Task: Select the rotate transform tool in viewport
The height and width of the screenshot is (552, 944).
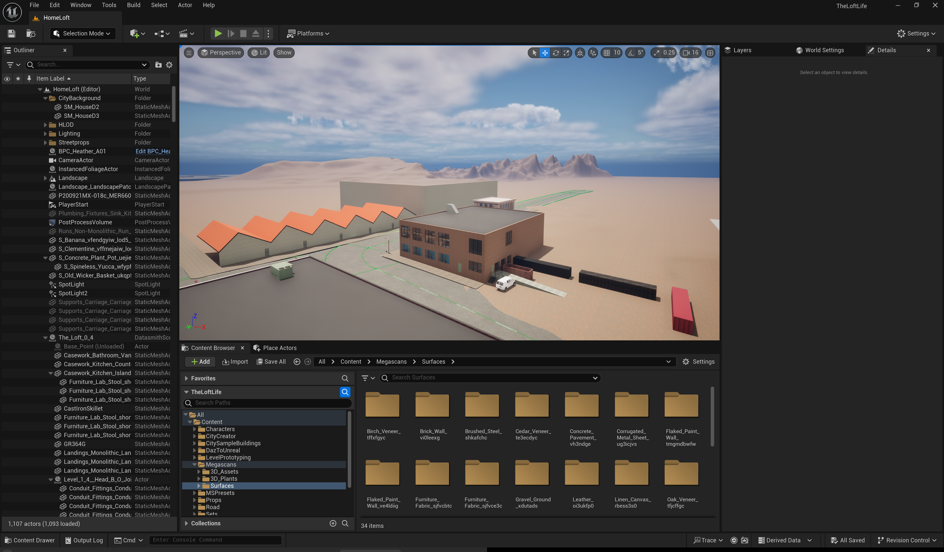Action: coord(555,53)
